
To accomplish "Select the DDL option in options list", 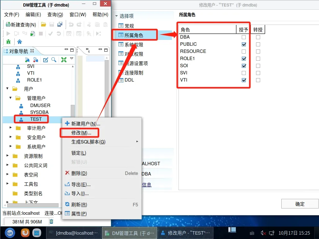I will [x=129, y=80].
